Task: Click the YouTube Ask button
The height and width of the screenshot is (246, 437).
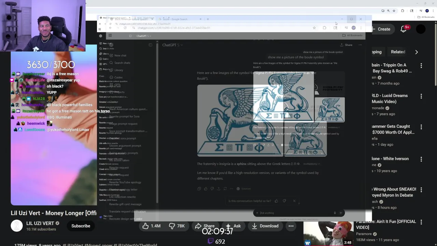Action: click(x=233, y=226)
